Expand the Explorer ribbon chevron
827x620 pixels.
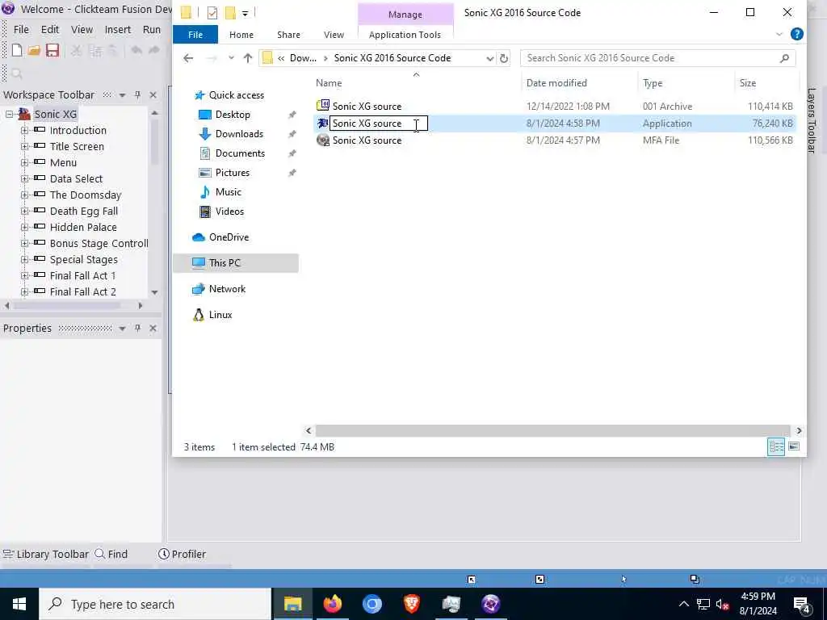pyautogui.click(x=779, y=34)
